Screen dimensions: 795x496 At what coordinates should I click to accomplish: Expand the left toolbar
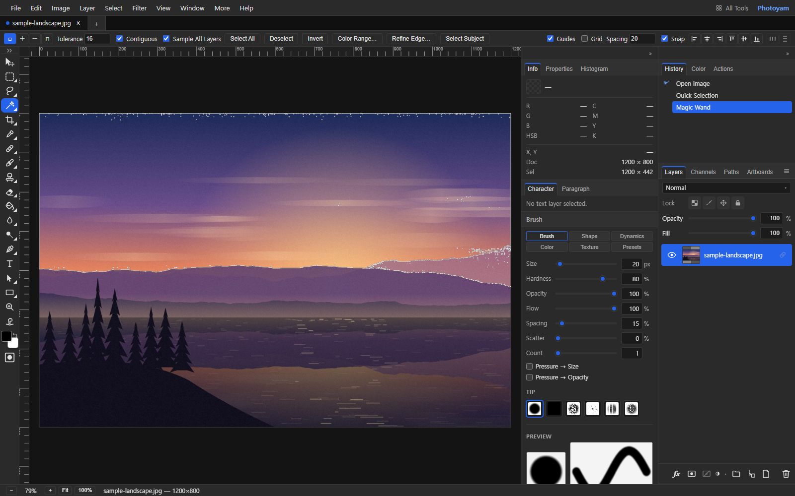[9, 51]
